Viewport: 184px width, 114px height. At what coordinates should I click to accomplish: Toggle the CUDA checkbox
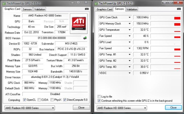[x=39, y=100]
